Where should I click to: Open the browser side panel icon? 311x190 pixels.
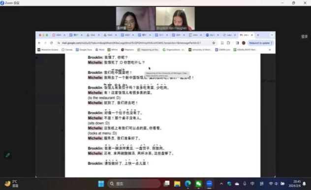pos(237,43)
